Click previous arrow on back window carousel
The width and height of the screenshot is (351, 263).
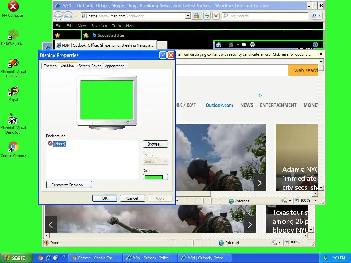(x=51, y=224)
